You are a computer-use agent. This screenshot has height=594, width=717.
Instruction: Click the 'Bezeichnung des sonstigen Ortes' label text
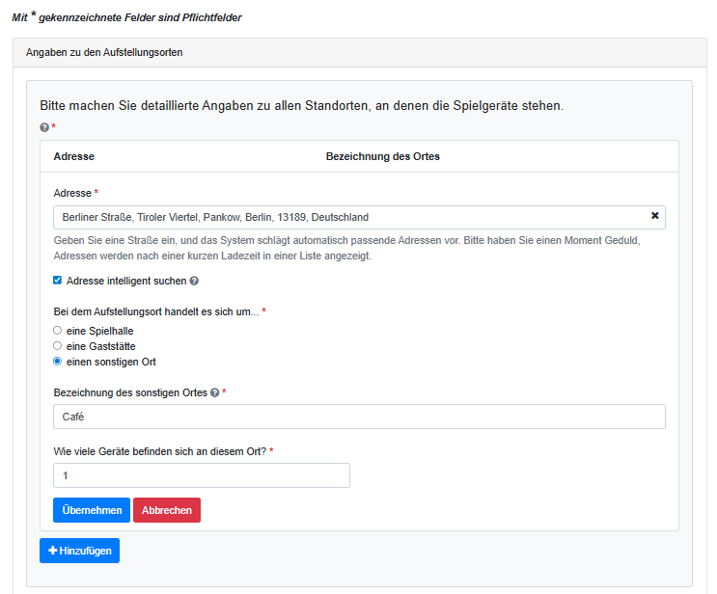[x=130, y=392]
